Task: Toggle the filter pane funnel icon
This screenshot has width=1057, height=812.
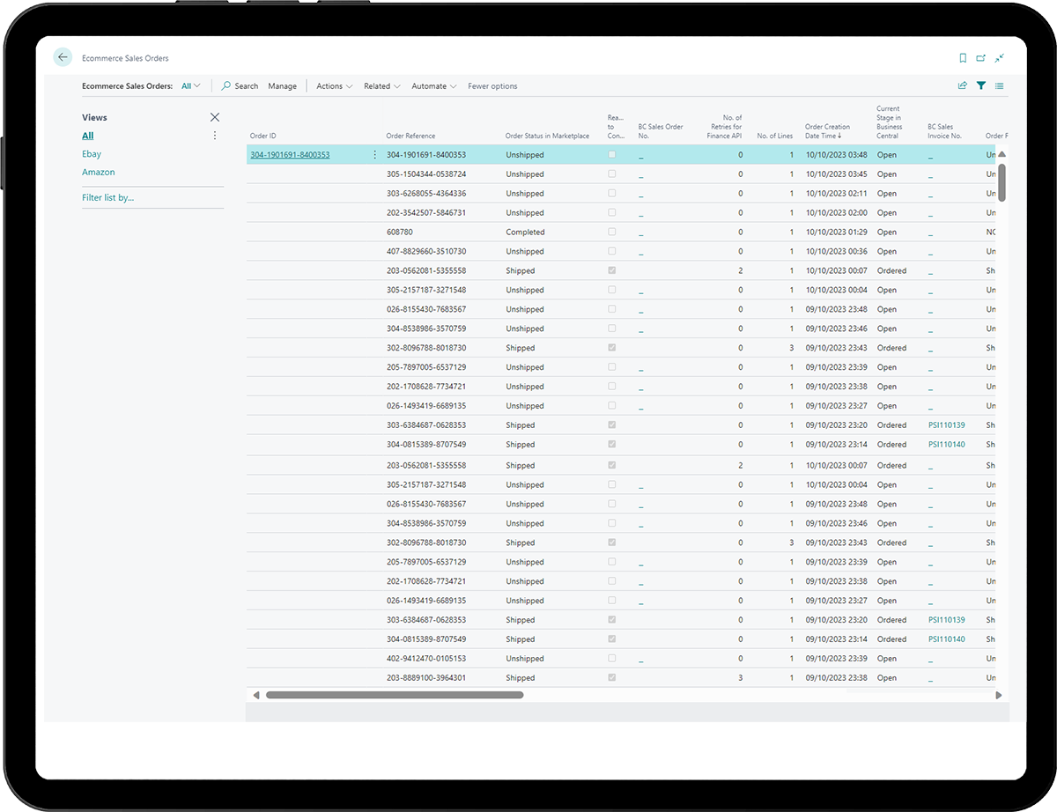Action: 980,86
